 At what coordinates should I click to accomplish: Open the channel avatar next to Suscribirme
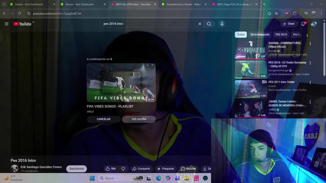pos(15,169)
